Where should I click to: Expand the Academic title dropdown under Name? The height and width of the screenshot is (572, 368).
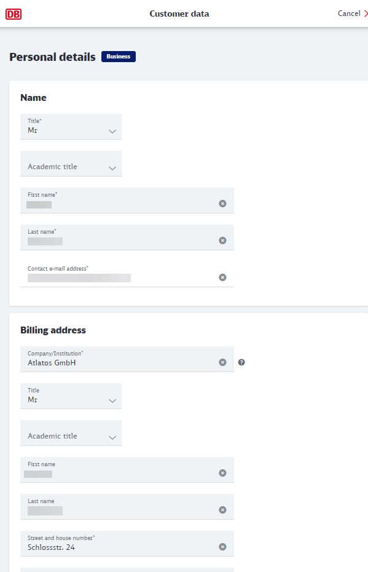71,164
